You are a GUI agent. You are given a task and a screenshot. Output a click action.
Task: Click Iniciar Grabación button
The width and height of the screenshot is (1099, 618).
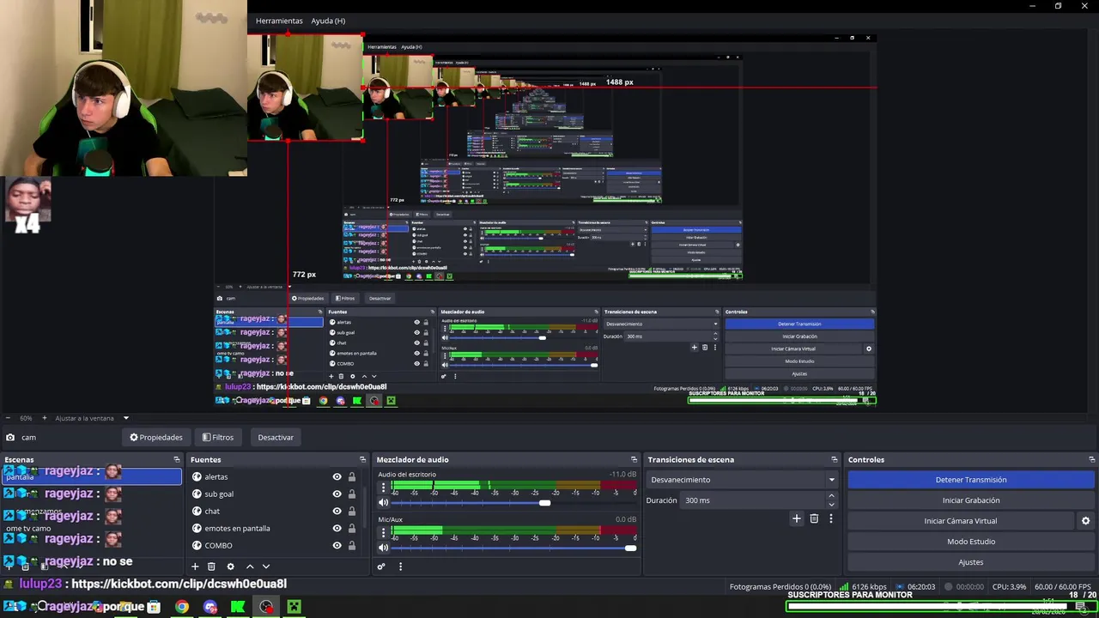point(971,500)
